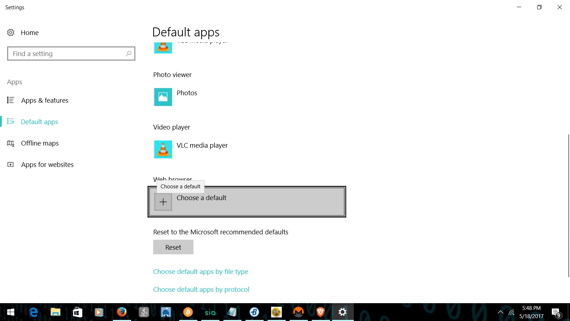This screenshot has height=321, width=570.
Task: Open Choose default apps by protocol
Action: [x=201, y=289]
